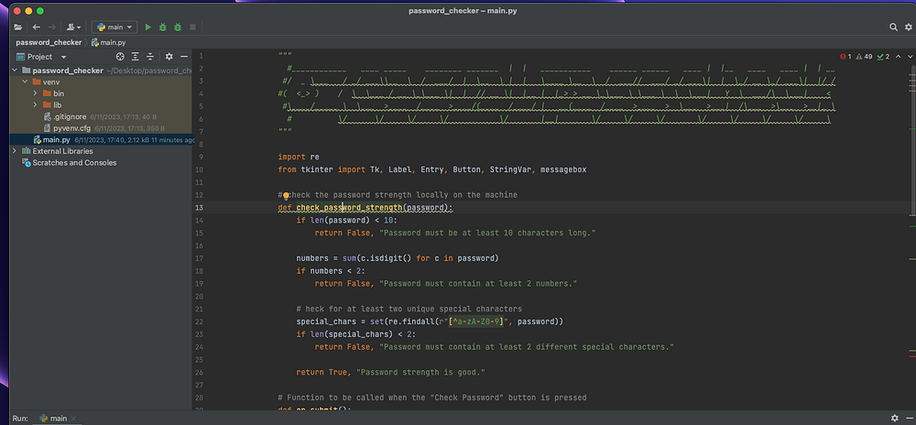
Task: Debug 'main' using the bug icon beside Run
Action: (x=163, y=27)
